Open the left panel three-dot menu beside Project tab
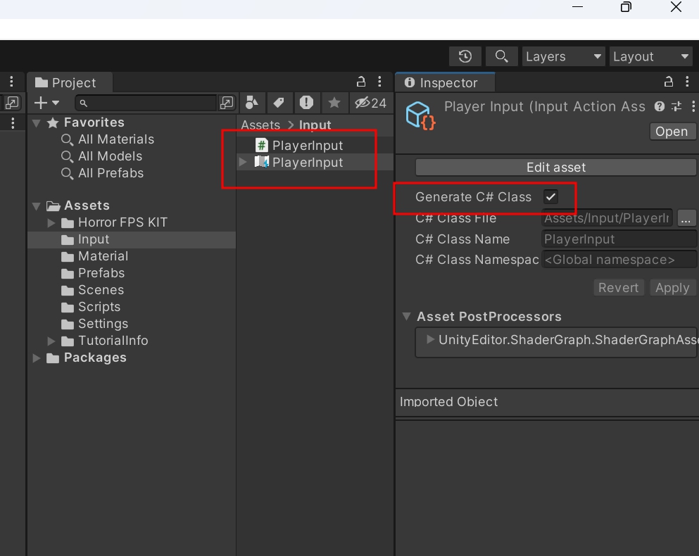The width and height of the screenshot is (699, 556). [x=11, y=81]
